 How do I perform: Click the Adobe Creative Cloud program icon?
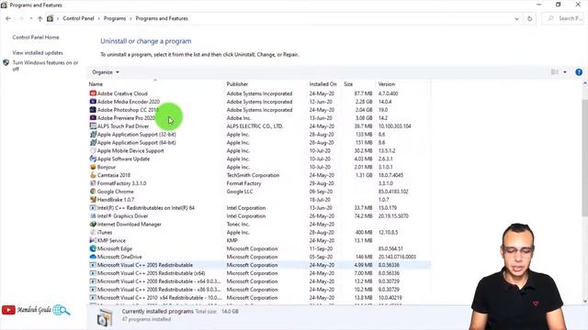(93, 93)
